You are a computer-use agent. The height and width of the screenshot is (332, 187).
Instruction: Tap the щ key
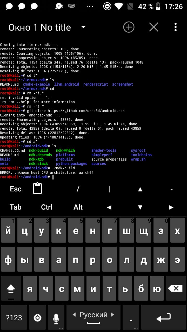(x=144, y=230)
